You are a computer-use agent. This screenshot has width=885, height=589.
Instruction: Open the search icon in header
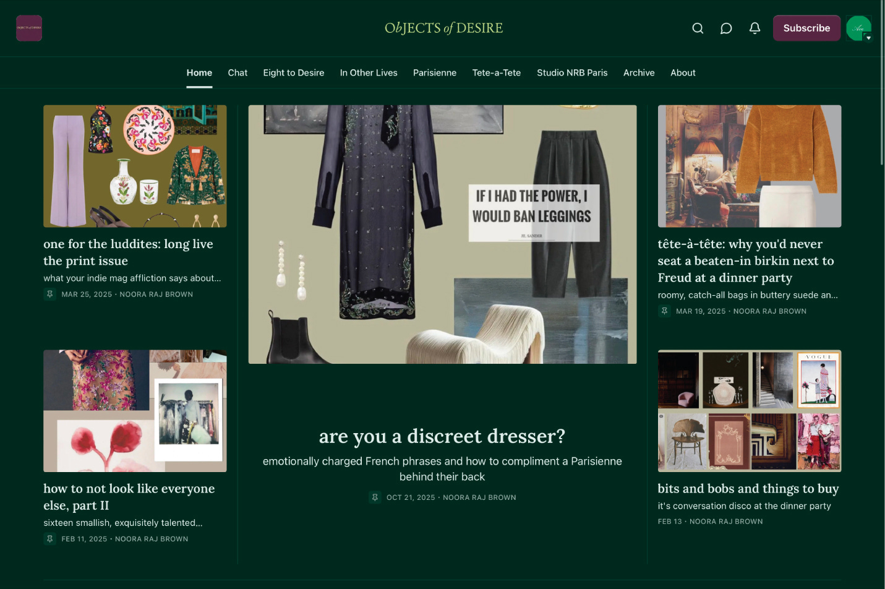coord(698,28)
